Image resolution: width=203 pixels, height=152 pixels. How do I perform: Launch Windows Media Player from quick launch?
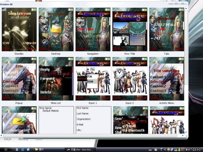pyautogui.click(x=17, y=149)
